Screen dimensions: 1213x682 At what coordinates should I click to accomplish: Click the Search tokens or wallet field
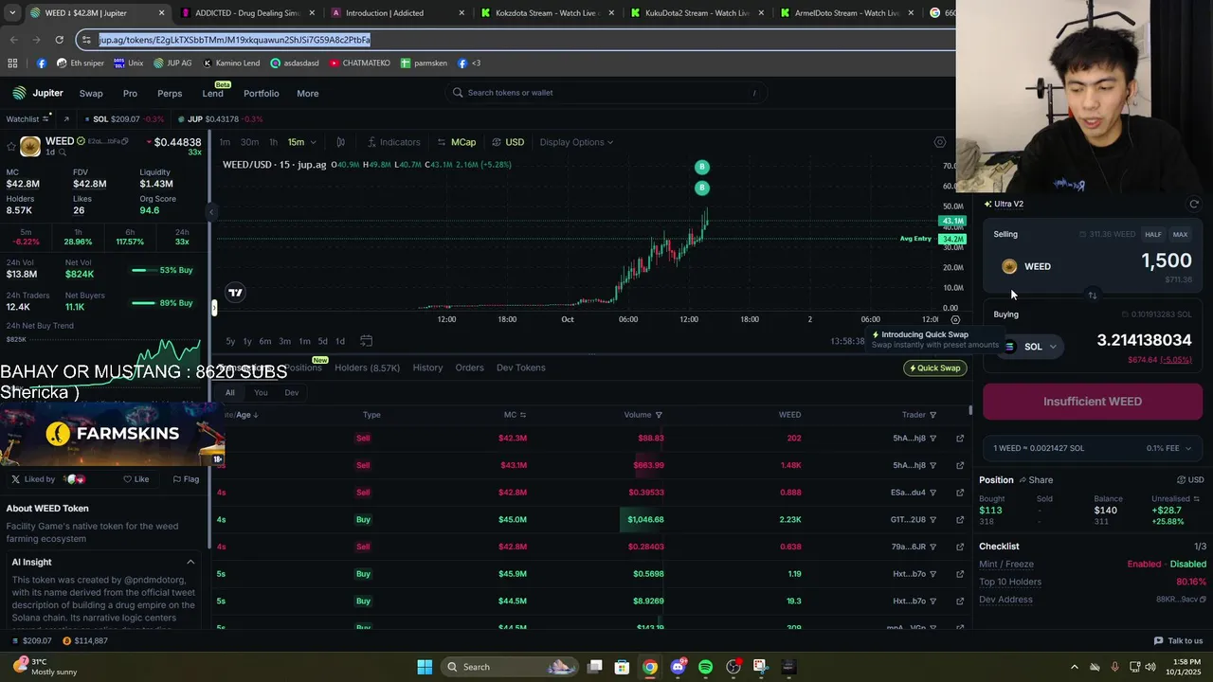[x=606, y=93]
